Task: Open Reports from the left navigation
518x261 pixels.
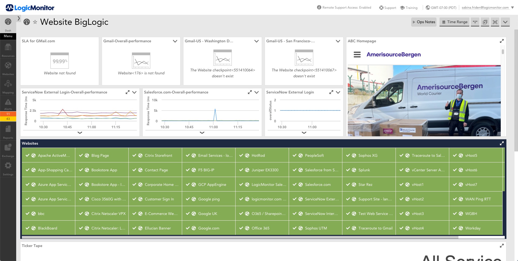Action: coord(8,131)
